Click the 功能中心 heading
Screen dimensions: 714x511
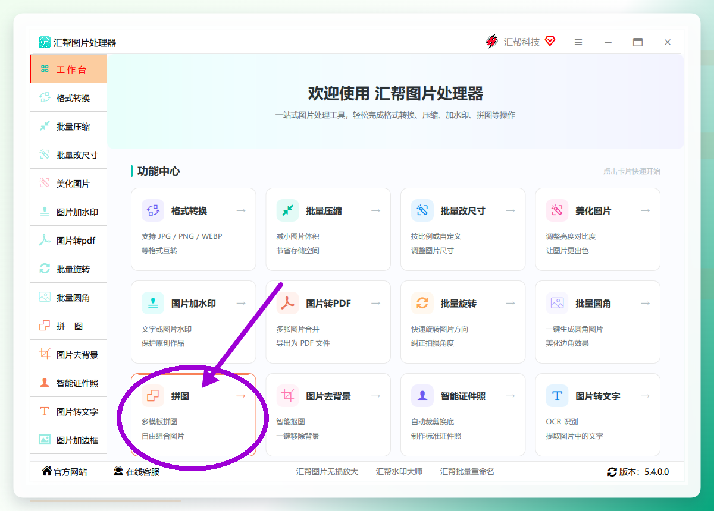tap(158, 171)
